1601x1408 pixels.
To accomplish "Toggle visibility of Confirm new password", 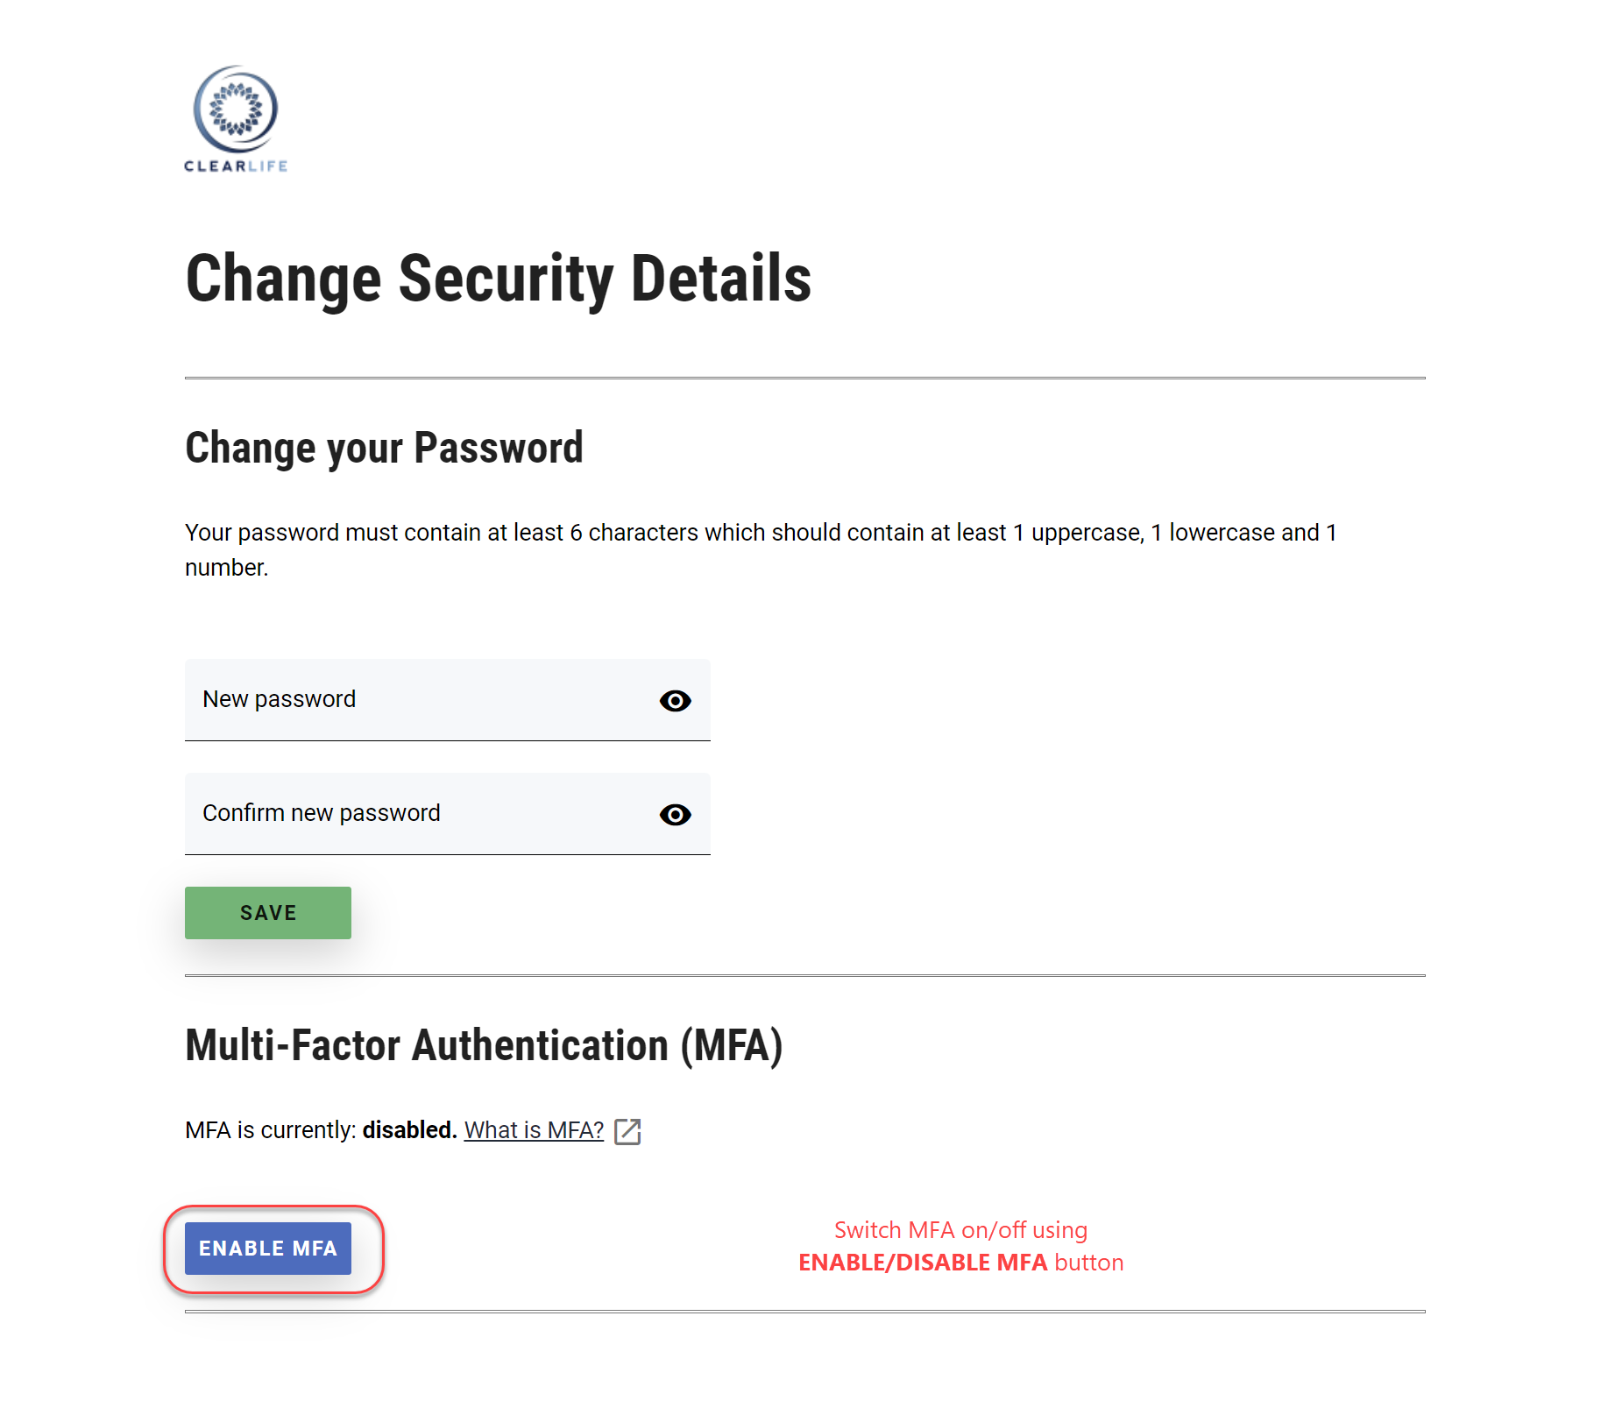I will click(675, 815).
